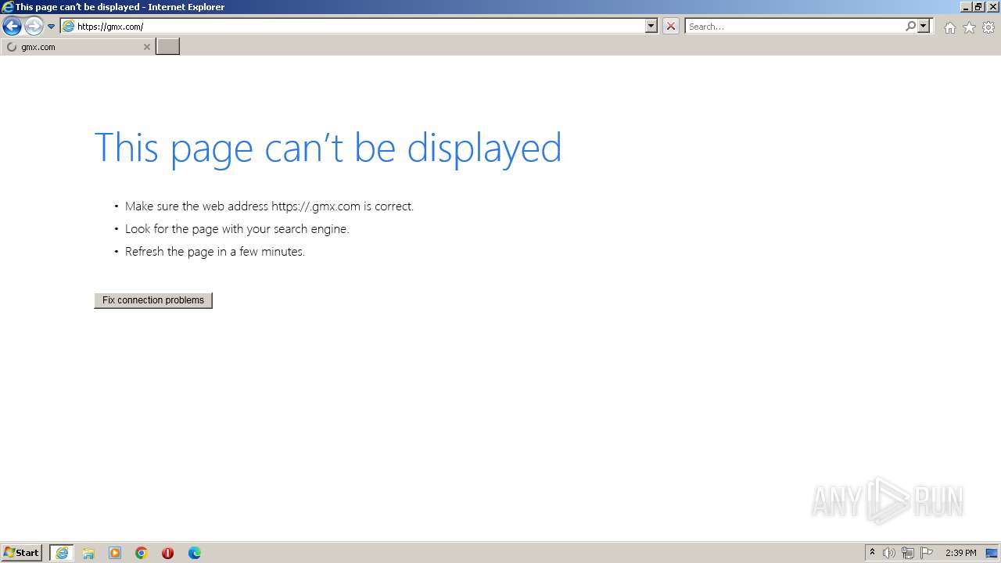Open the Tools gear icon
The image size is (1001, 563).
click(x=988, y=27)
